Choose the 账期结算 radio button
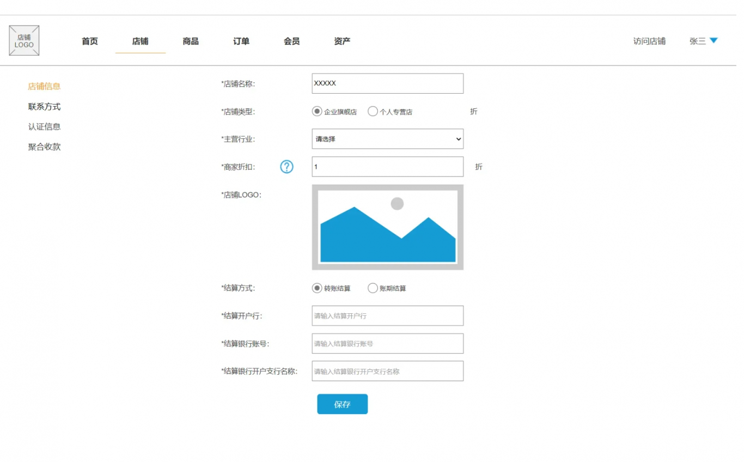Image resolution: width=744 pixels, height=462 pixels. (373, 288)
